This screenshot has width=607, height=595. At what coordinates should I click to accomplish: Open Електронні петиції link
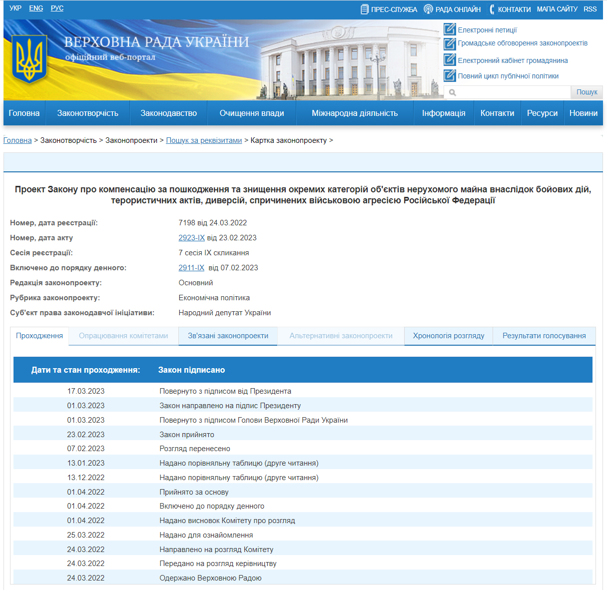tap(487, 30)
